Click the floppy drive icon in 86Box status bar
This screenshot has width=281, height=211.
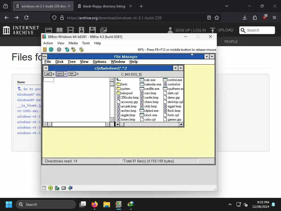44,188
